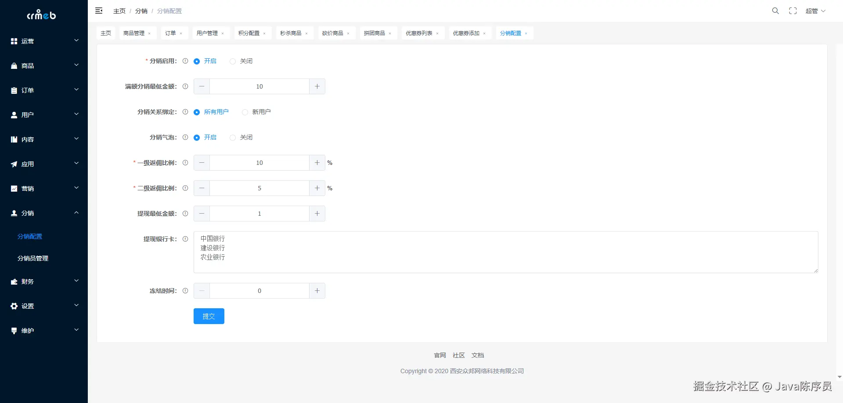This screenshot has width=843, height=403.
Task: Increase 提现最低金额 value
Action: click(317, 214)
